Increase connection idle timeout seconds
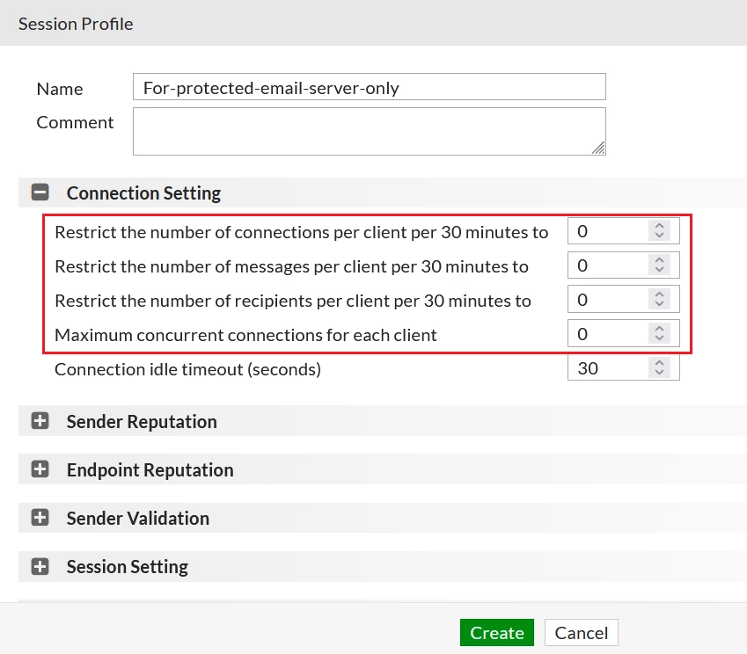This screenshot has height=654, width=747. (x=659, y=363)
